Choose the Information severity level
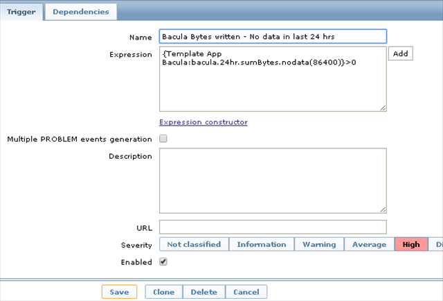The image size is (443, 301). click(262, 244)
